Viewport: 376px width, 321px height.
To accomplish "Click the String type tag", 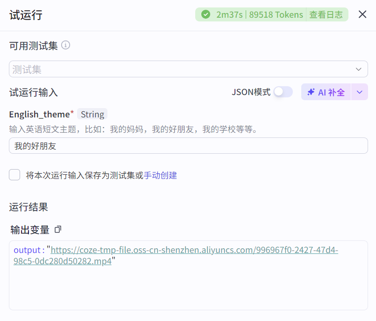I will point(92,114).
